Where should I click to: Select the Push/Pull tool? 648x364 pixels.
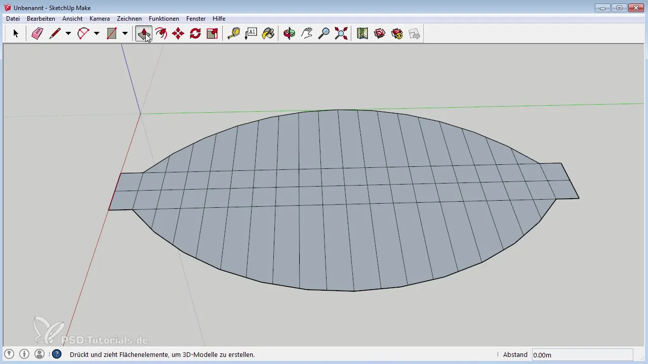click(x=144, y=33)
